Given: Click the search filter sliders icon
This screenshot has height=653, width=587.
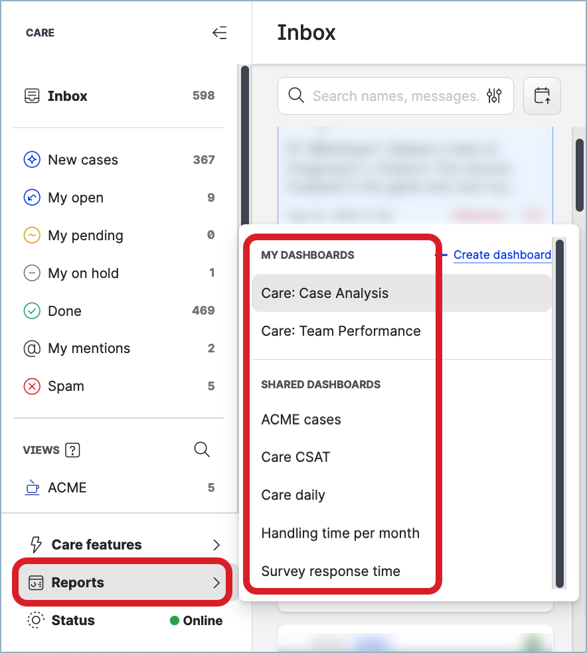Looking at the screenshot, I should (494, 96).
